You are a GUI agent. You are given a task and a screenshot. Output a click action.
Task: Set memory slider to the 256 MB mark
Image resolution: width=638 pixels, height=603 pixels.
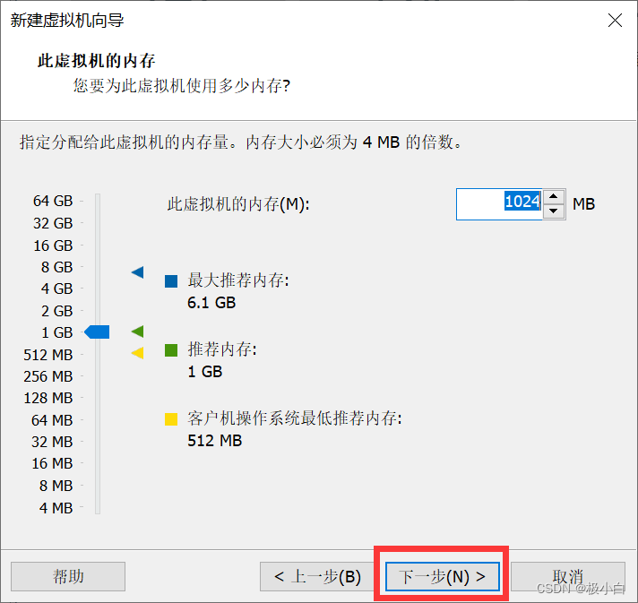click(x=98, y=376)
